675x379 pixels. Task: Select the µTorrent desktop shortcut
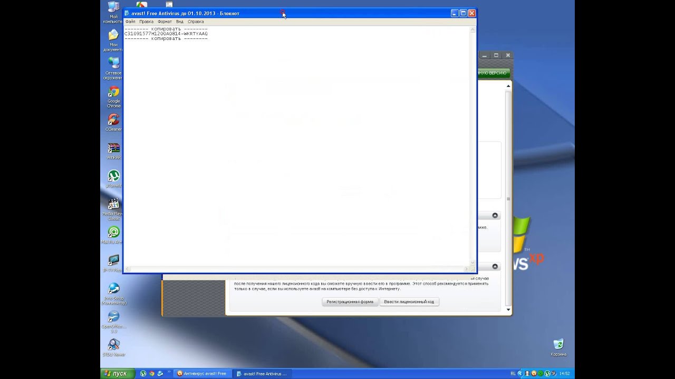click(113, 179)
